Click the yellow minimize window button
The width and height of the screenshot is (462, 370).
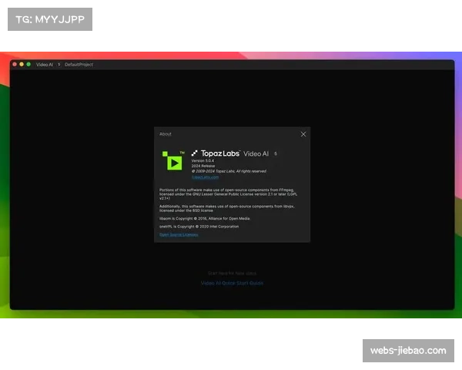coord(22,64)
